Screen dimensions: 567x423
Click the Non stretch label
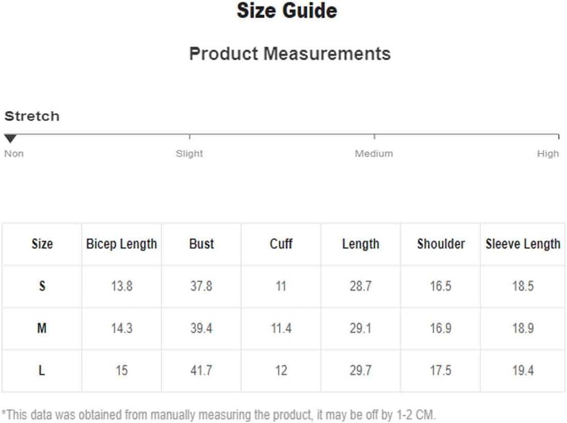14,153
